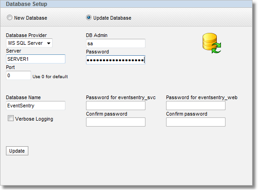
Task: Click the Database Setup title bar
Action: click(x=126, y=4)
